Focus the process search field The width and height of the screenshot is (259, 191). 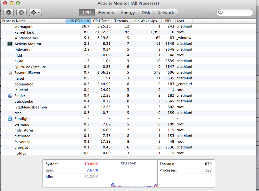pos(235,12)
